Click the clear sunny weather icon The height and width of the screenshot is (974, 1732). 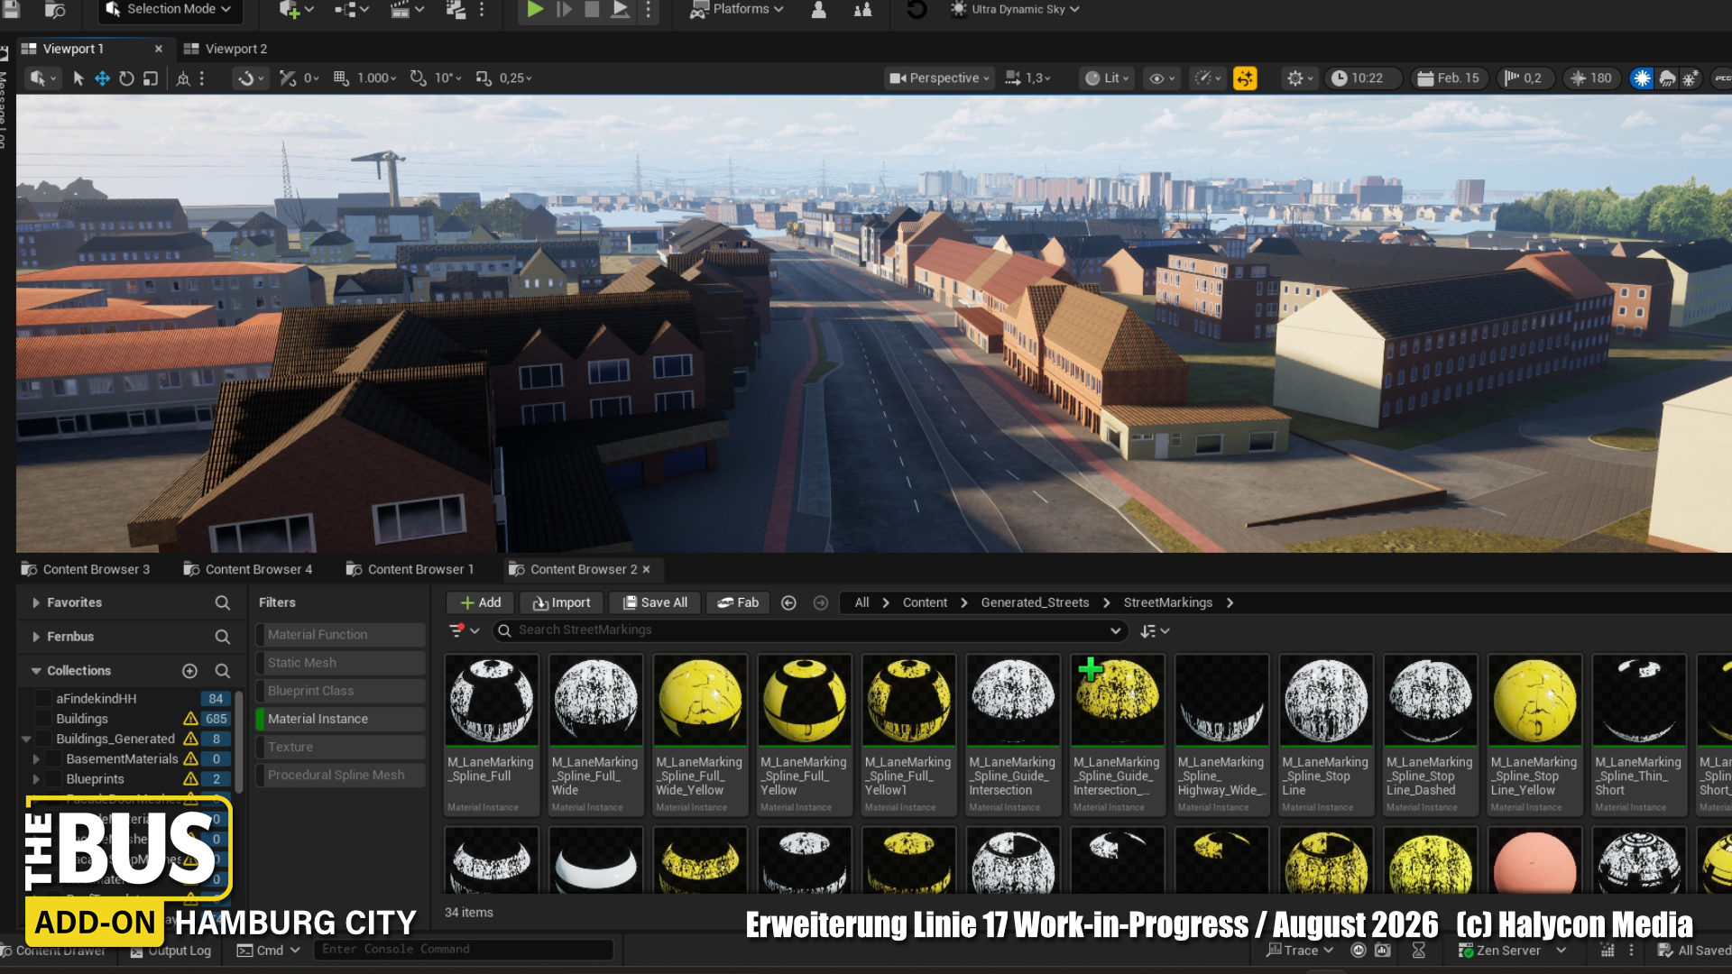(1642, 78)
